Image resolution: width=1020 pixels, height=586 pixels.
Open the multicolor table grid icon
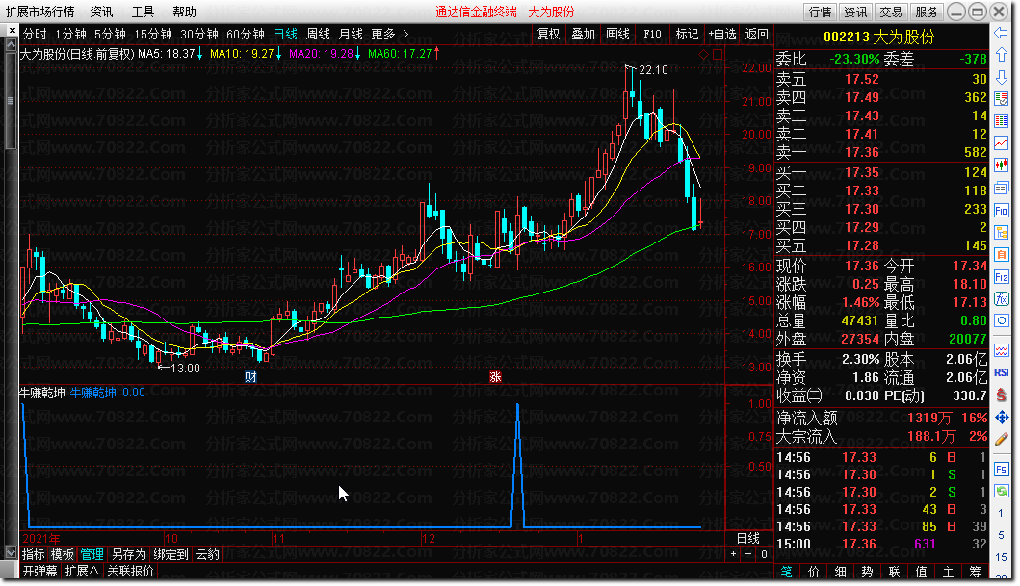(1001, 121)
